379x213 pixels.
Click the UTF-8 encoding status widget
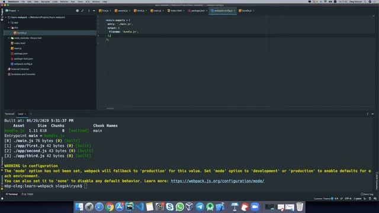point(348,199)
